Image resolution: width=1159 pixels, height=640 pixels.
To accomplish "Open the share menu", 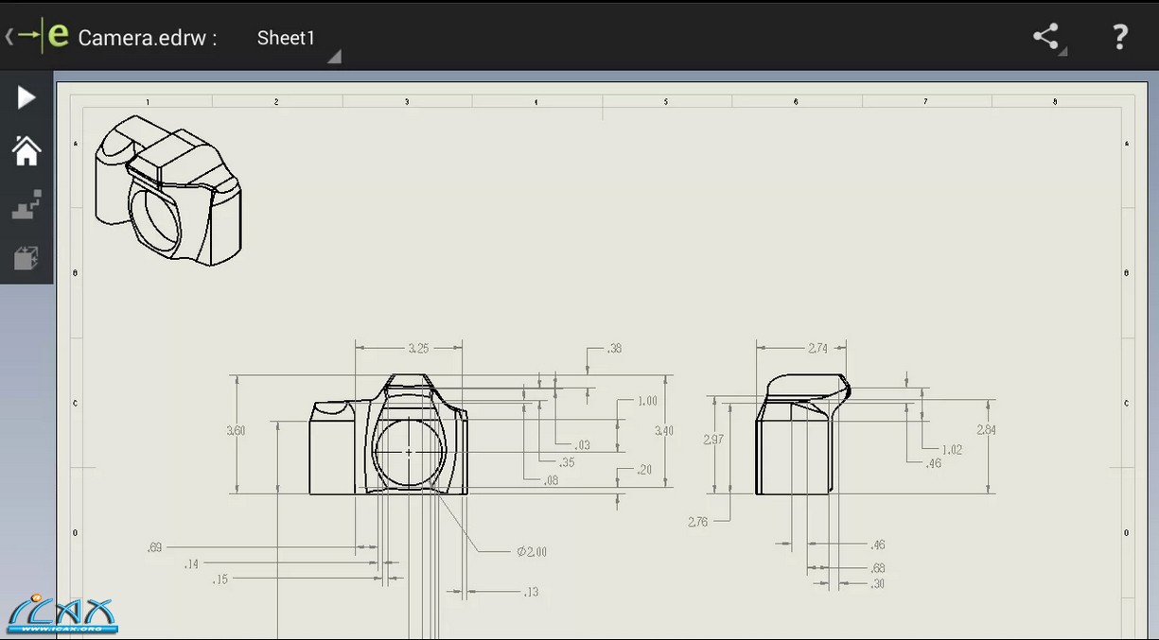I will click(1046, 37).
